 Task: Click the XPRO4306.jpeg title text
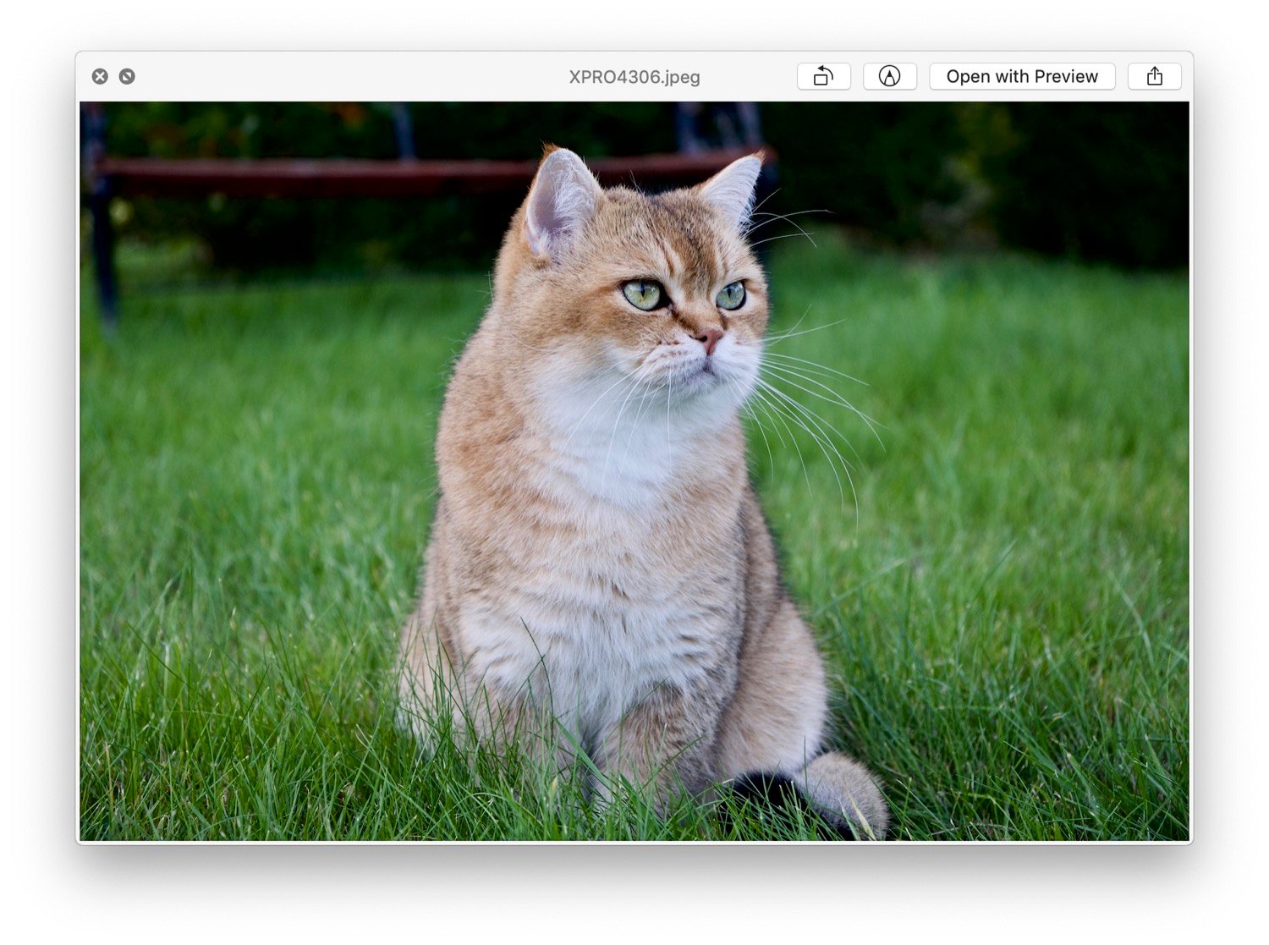(634, 77)
